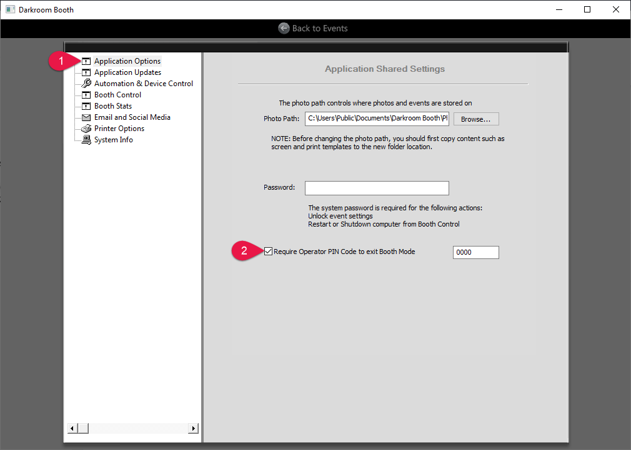Click the Email and Social Media envelope icon

[x=86, y=117]
